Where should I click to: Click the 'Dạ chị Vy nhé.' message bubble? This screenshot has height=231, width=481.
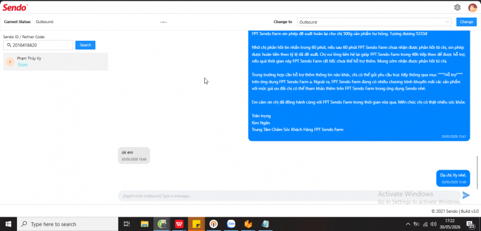click(x=453, y=178)
